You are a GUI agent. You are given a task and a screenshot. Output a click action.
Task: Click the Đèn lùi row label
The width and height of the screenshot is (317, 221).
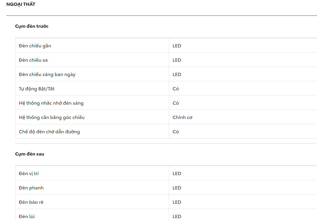coord(27,217)
